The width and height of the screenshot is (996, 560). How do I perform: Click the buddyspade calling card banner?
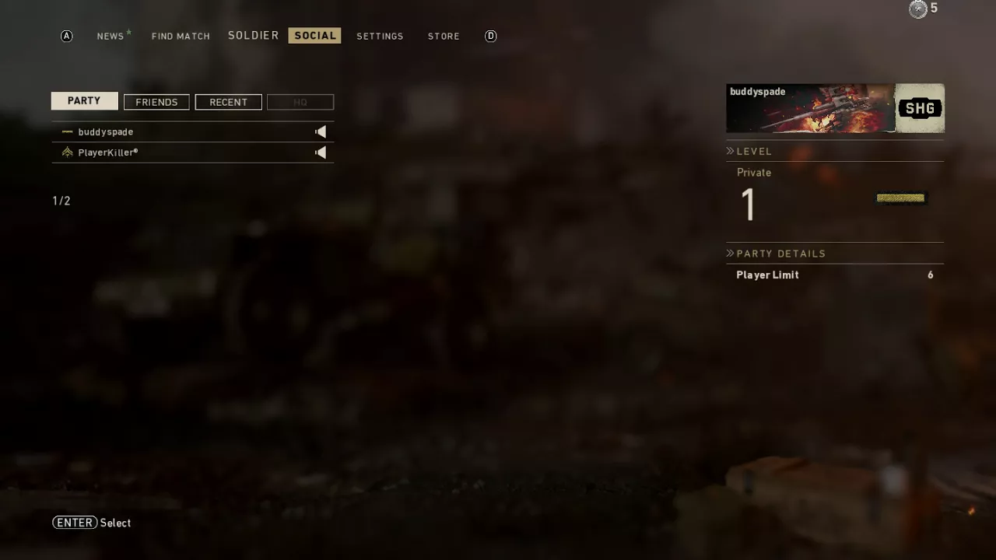click(x=811, y=108)
